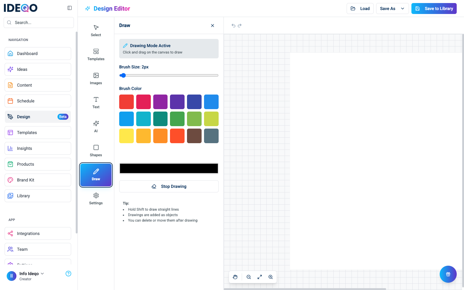Zoom in on the canvas

click(271, 277)
